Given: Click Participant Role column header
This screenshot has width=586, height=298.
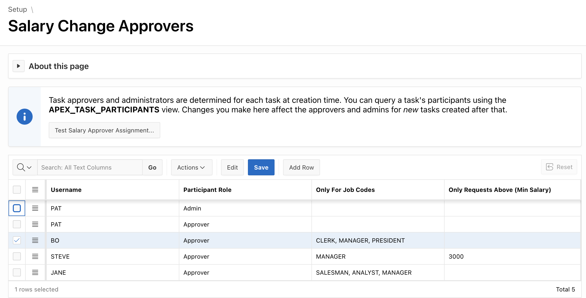Looking at the screenshot, I should 207,190.
